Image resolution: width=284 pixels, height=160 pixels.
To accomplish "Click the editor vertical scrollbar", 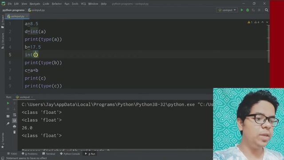I will pyautogui.click(x=268, y=44).
